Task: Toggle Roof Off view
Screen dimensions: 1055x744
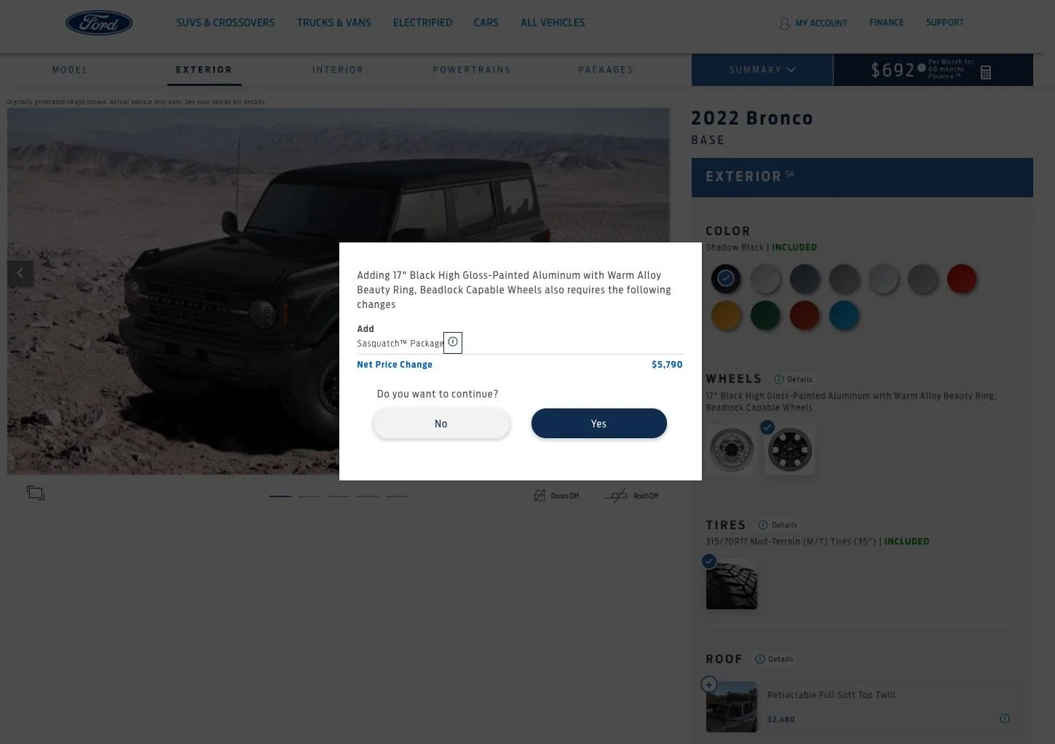Action: coord(631,496)
